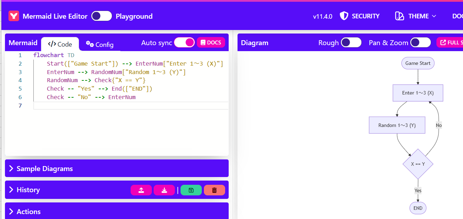Save the current diagram to history
463x219 pixels.
[191, 190]
